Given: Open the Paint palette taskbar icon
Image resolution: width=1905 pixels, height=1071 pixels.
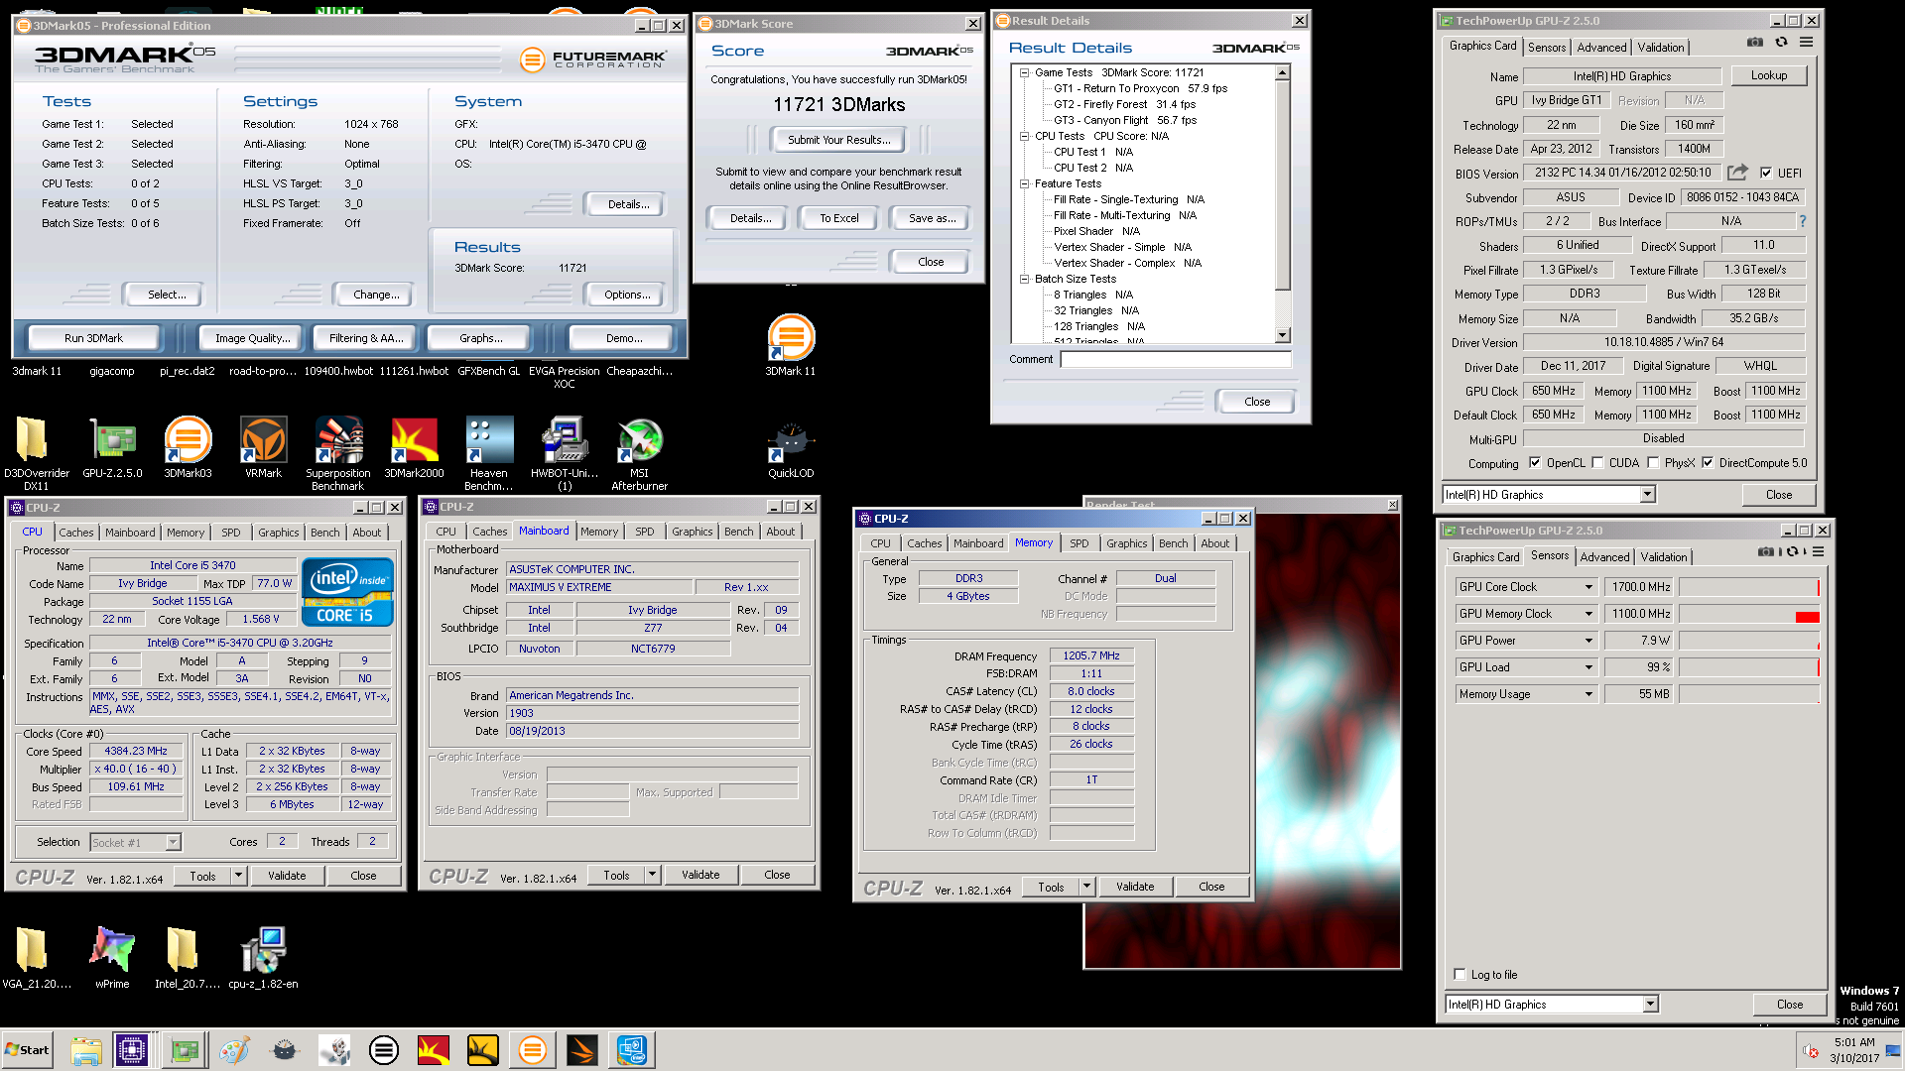Looking at the screenshot, I should click(x=234, y=1050).
